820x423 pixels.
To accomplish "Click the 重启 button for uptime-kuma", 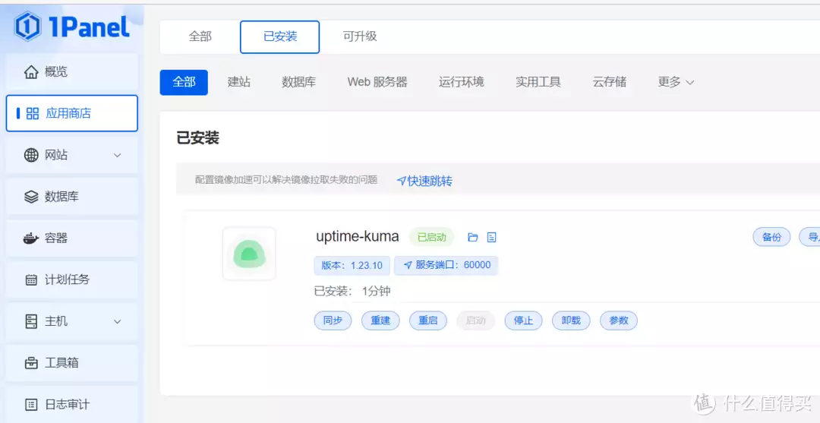I will [428, 321].
